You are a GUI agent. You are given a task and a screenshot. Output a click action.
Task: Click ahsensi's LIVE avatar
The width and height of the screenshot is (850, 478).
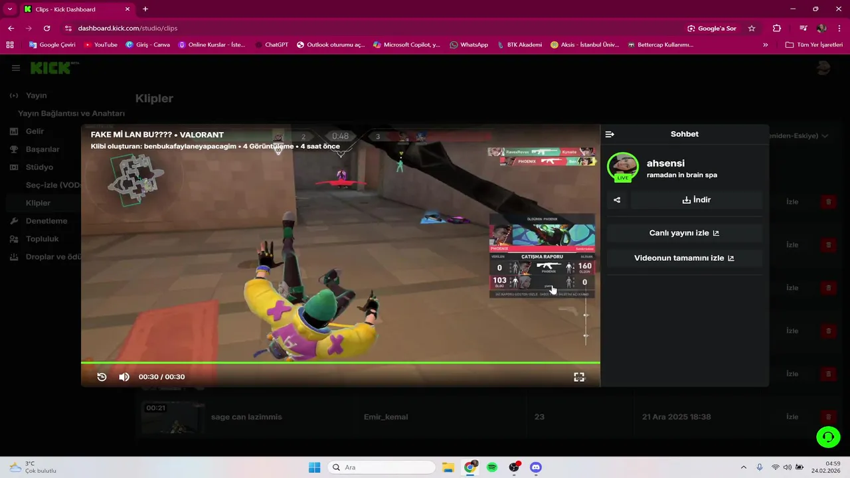click(x=623, y=167)
